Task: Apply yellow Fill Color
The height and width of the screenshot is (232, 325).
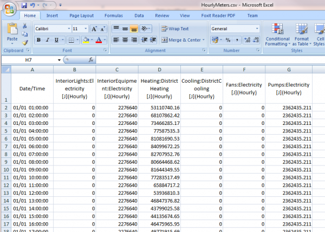Action: pos(86,39)
